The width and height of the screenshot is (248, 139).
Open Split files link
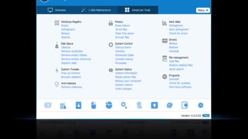(174, 61)
